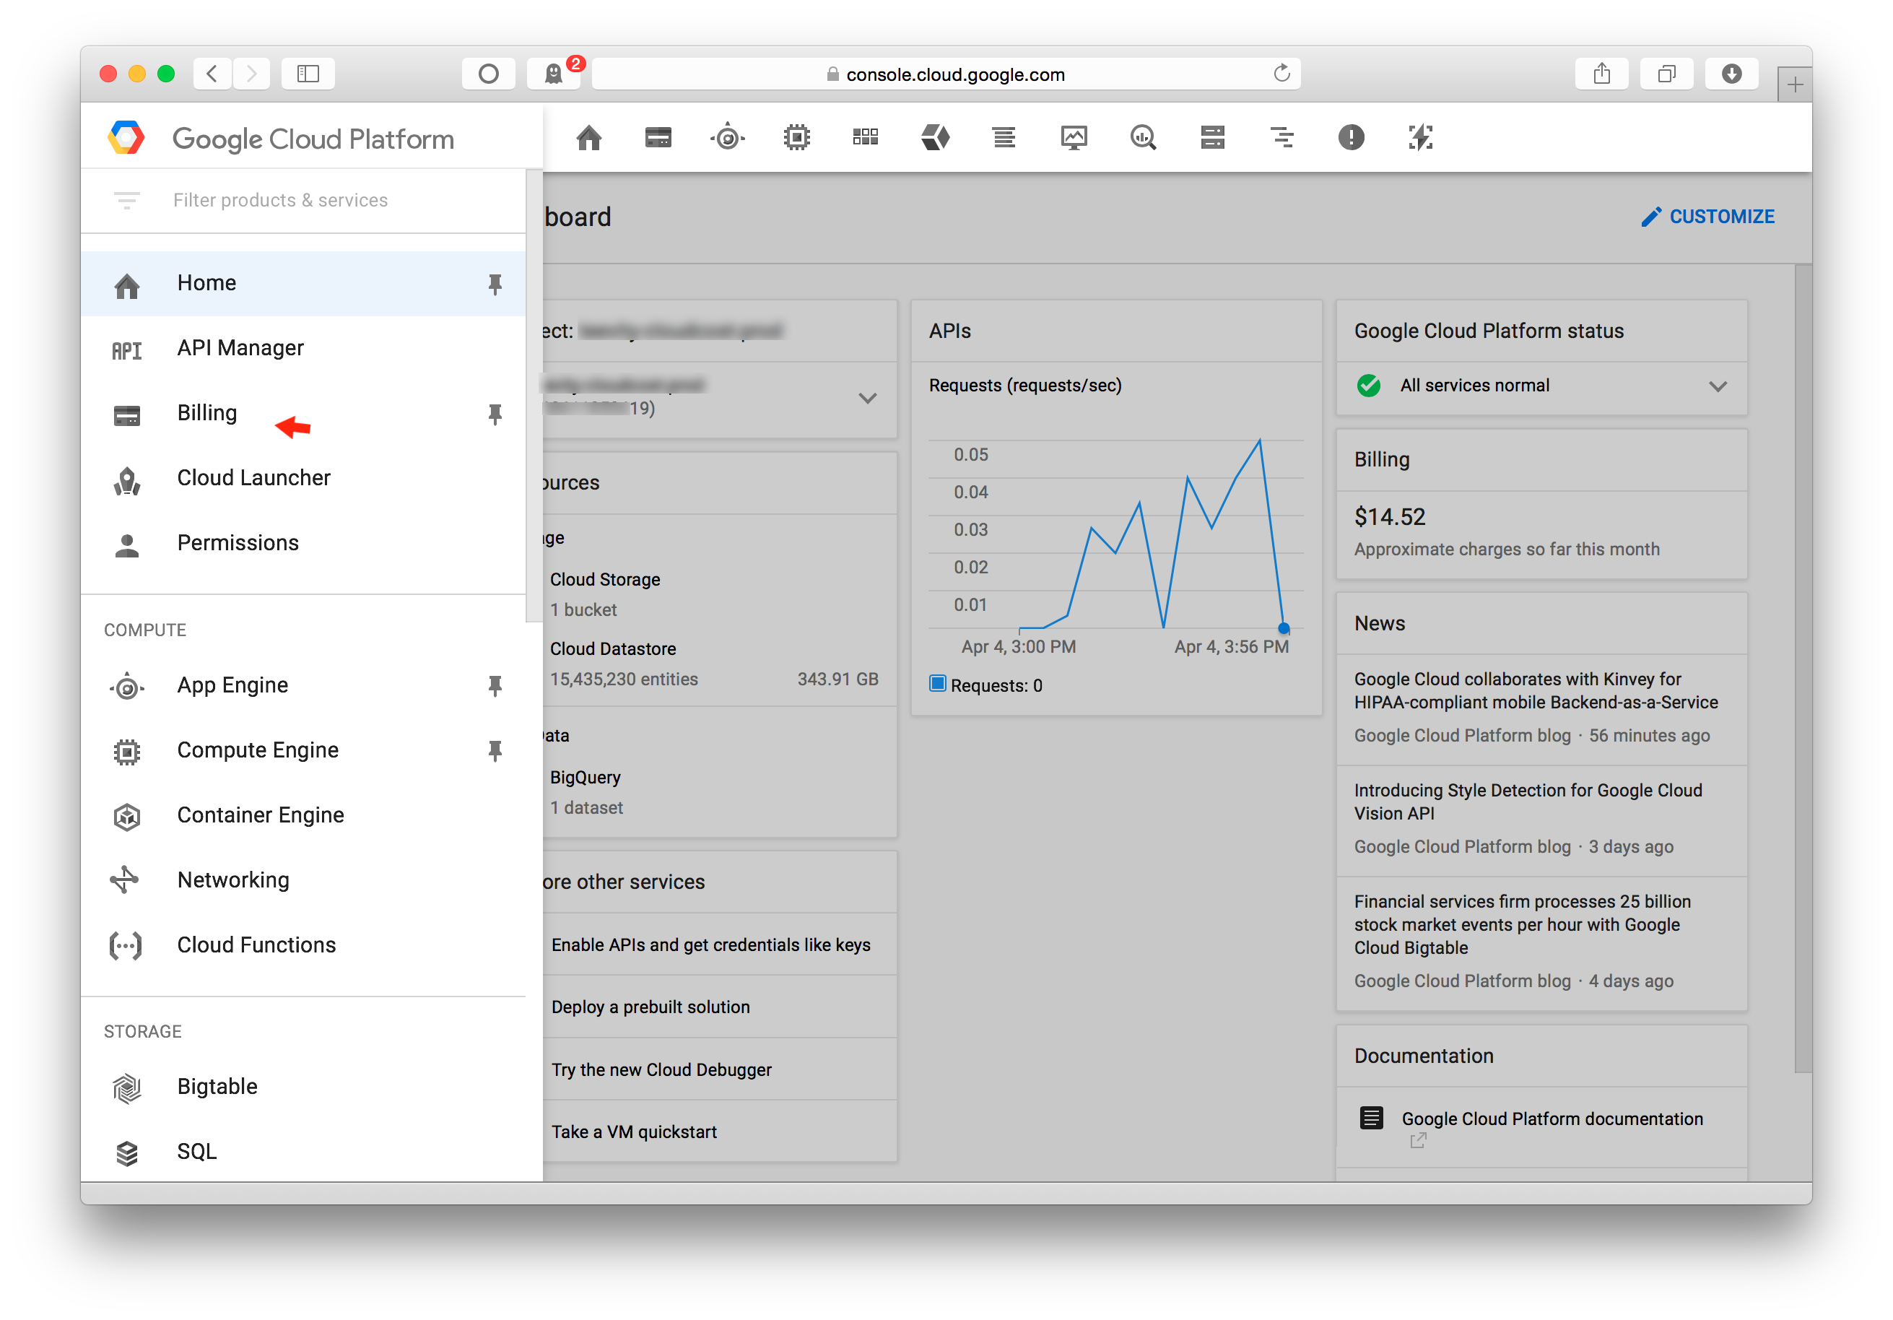Viewport: 1893px width, 1320px height.
Task: Open the project selector dropdown arrow
Action: coord(867,398)
